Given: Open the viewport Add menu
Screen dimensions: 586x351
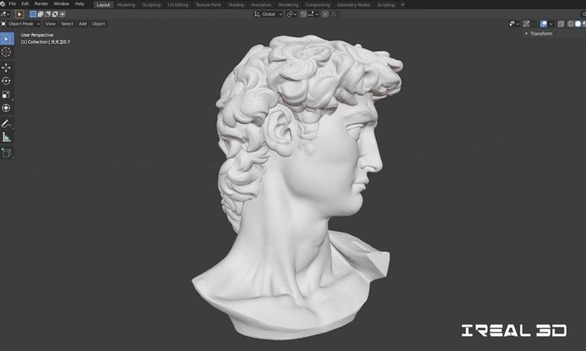Looking at the screenshot, I should 82,24.
